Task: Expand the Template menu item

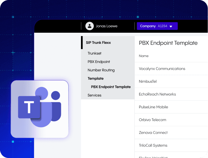Action: coord(96,78)
